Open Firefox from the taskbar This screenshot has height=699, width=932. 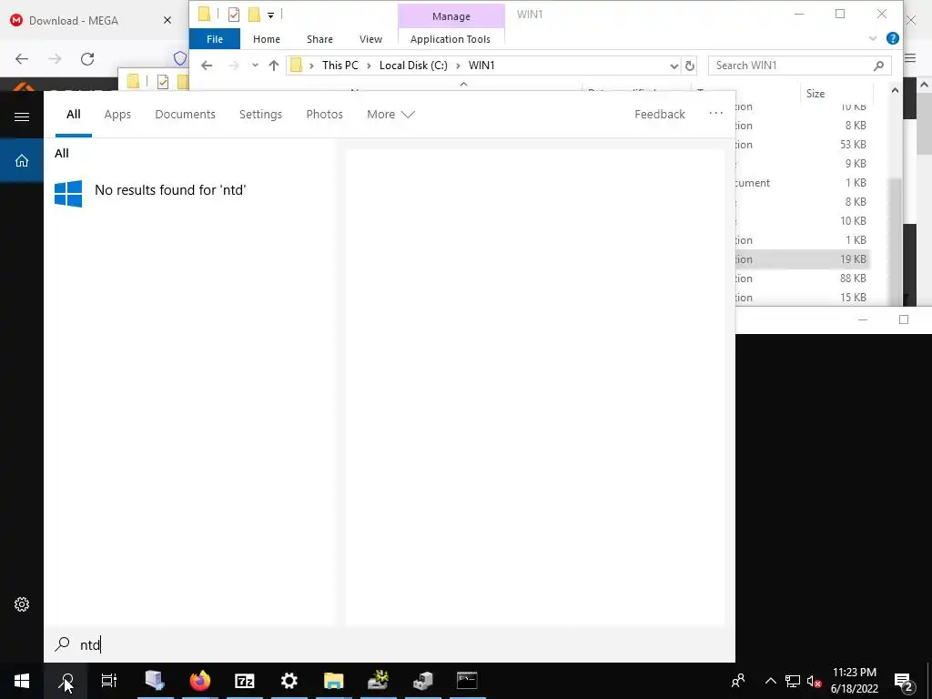coord(199,681)
